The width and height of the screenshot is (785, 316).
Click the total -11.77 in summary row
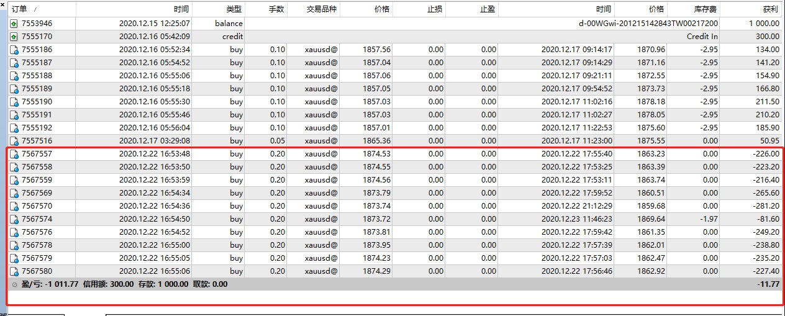point(769,284)
